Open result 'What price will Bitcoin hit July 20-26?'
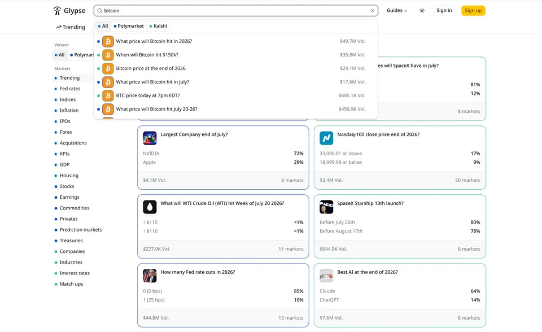542x332 pixels. click(x=236, y=109)
